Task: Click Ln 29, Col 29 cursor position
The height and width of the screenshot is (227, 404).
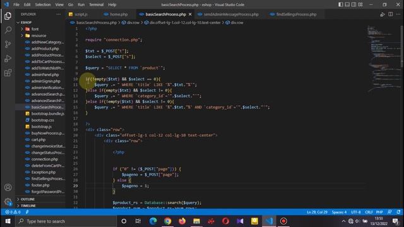Action: pyautogui.click(x=317, y=212)
